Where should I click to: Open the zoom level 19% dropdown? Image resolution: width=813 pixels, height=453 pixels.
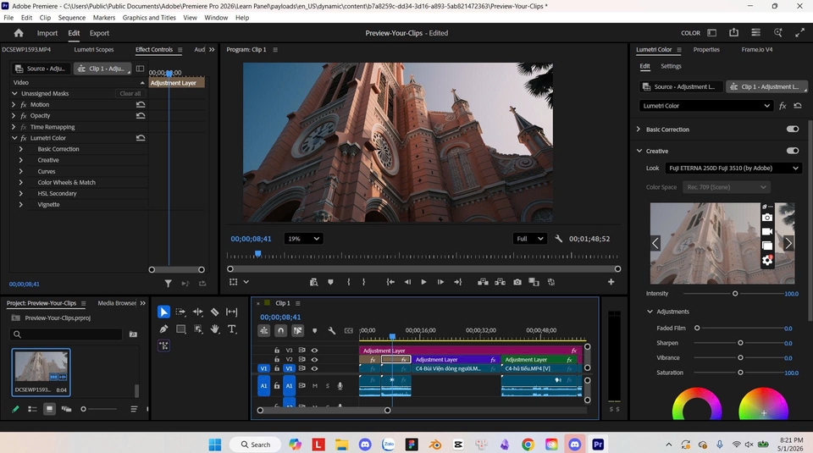click(303, 239)
